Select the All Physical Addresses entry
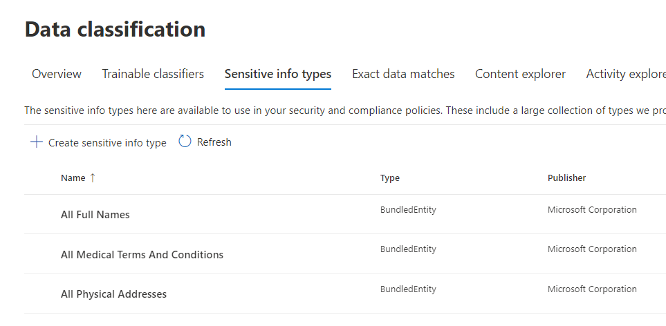This screenshot has height=326, width=666. tap(113, 294)
